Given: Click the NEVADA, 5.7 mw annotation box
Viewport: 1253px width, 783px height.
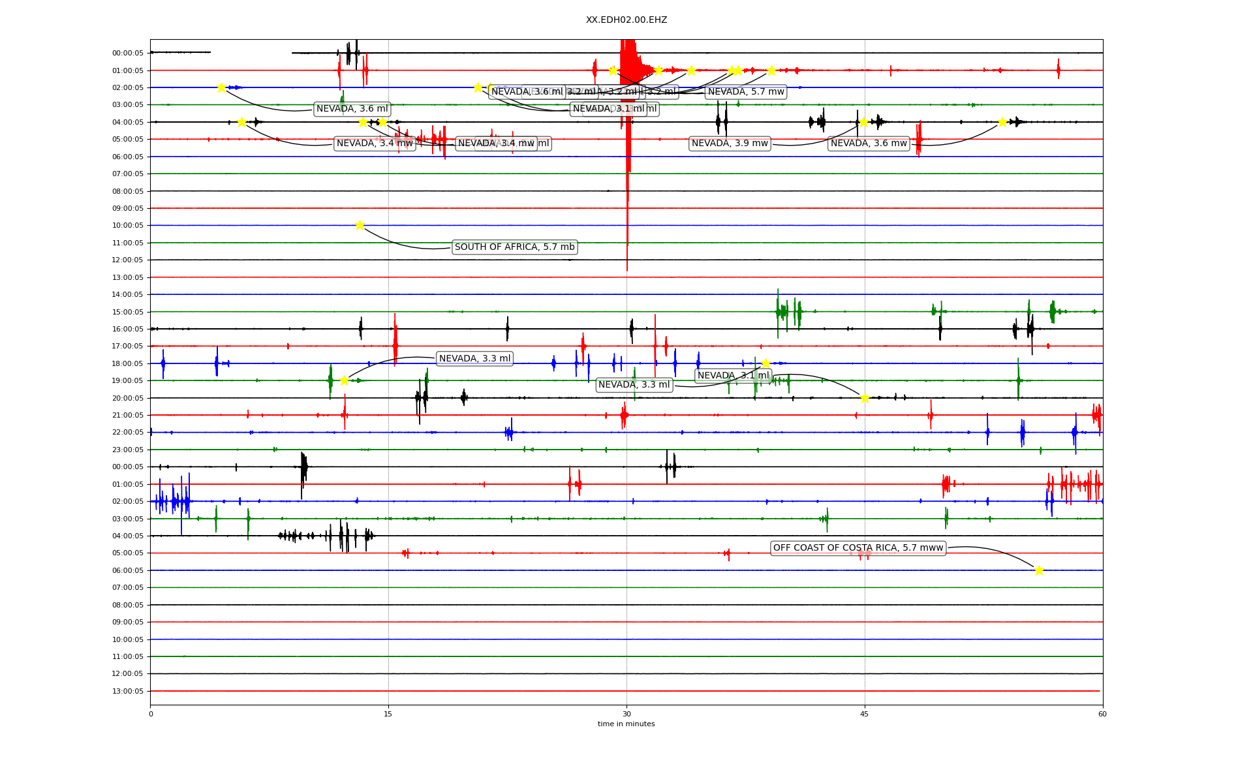Looking at the screenshot, I should click(x=746, y=92).
